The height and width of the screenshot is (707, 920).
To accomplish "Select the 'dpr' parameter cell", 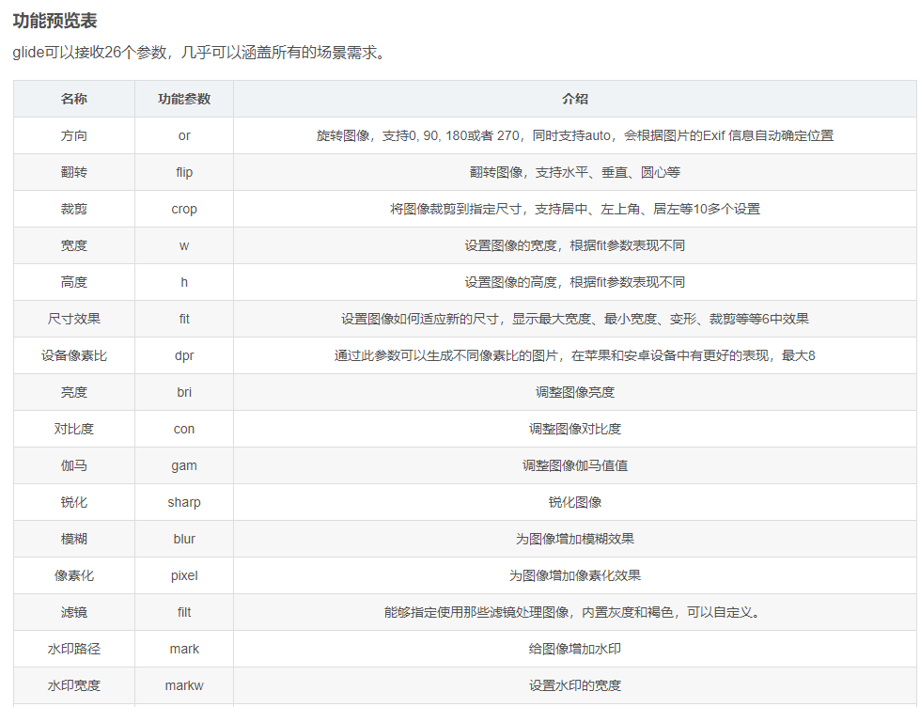I will [x=184, y=355].
